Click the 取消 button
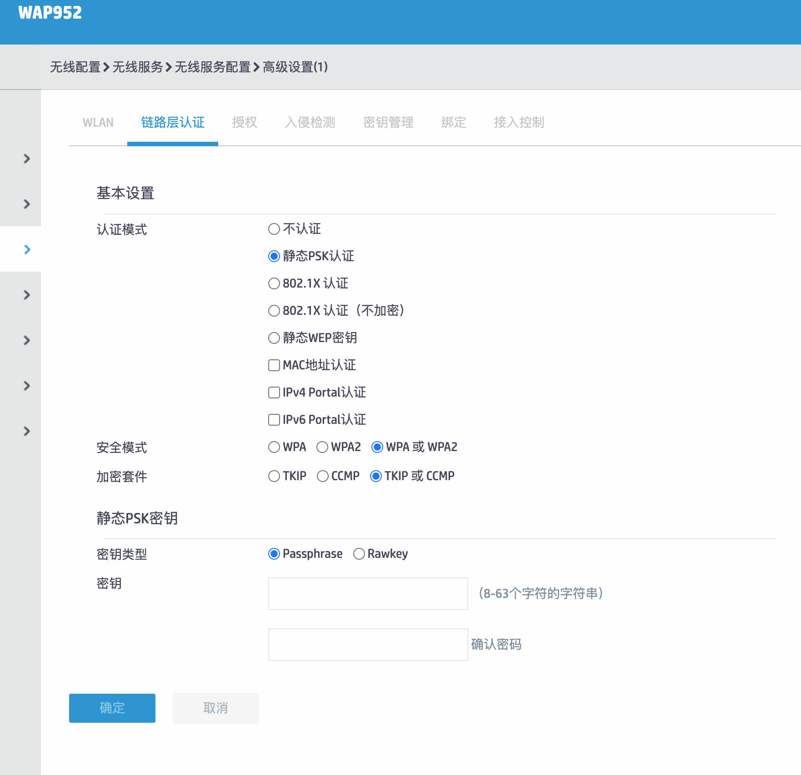The width and height of the screenshot is (801, 775). [x=216, y=708]
